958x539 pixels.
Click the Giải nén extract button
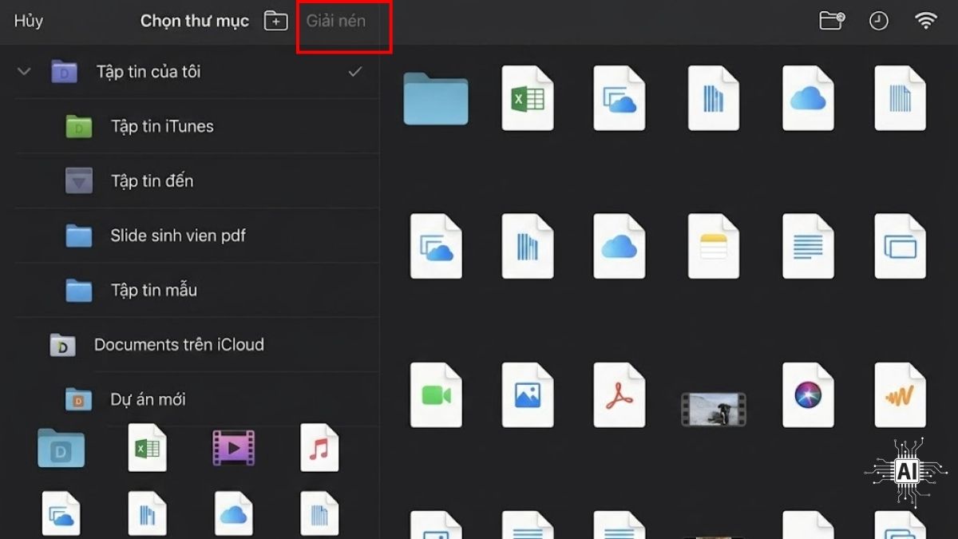(x=336, y=21)
